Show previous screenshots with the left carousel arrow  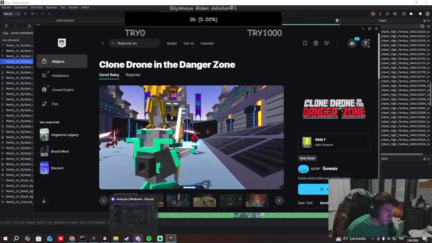coord(104,200)
